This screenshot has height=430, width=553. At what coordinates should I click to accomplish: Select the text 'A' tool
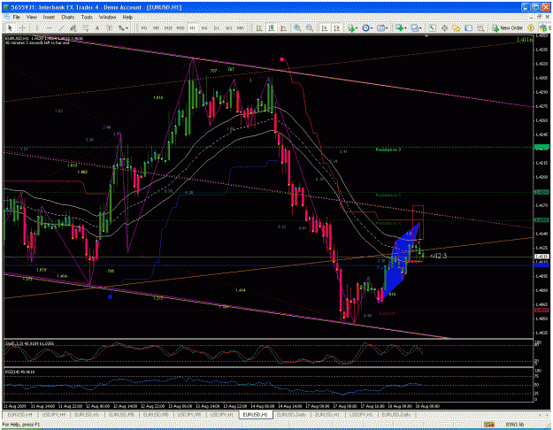97,27
